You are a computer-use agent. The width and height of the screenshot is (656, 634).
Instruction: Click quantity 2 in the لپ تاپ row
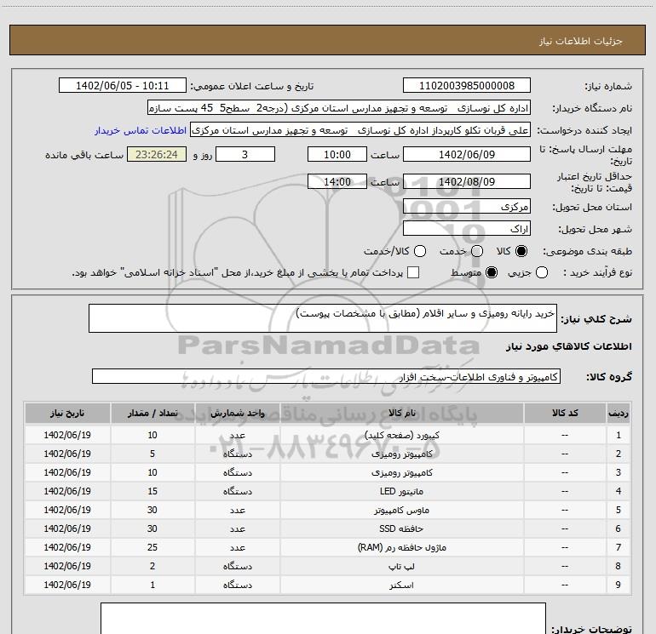click(x=152, y=566)
